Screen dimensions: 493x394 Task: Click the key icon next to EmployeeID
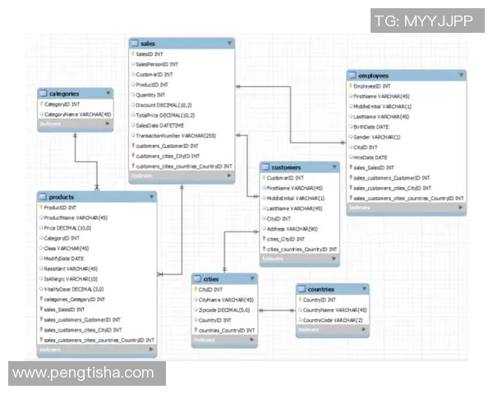pos(350,86)
